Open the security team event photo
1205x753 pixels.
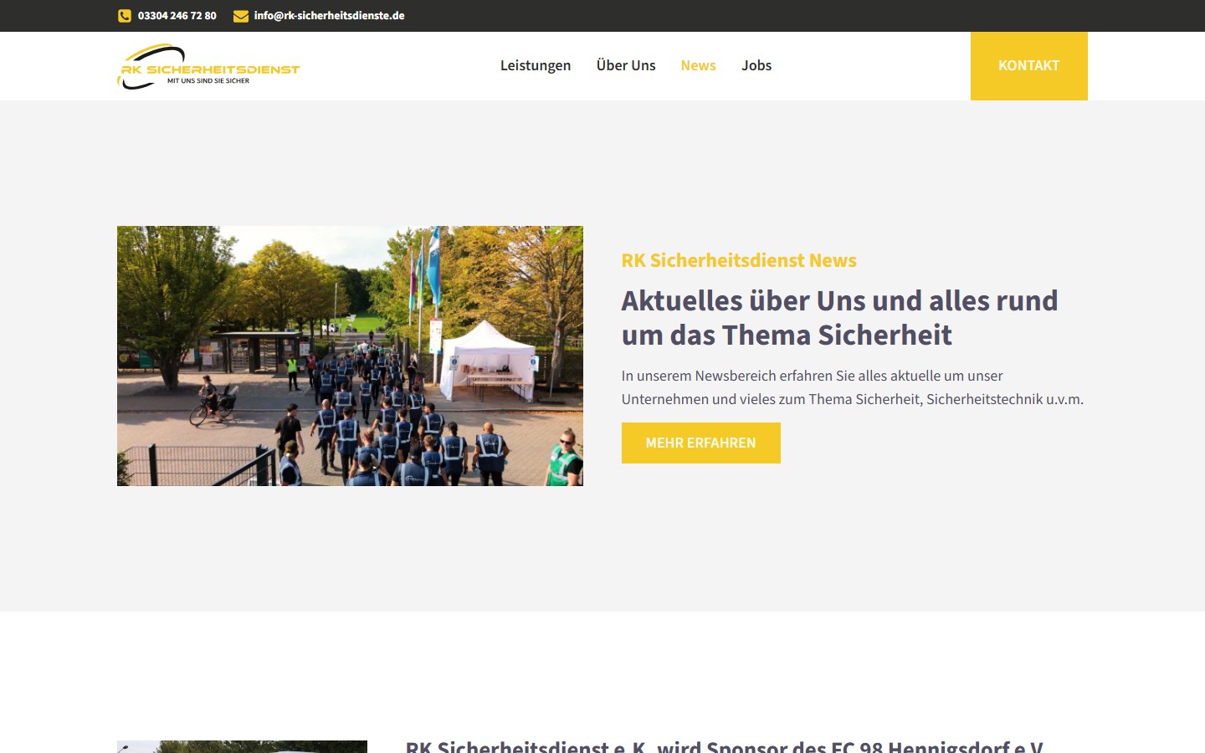350,356
